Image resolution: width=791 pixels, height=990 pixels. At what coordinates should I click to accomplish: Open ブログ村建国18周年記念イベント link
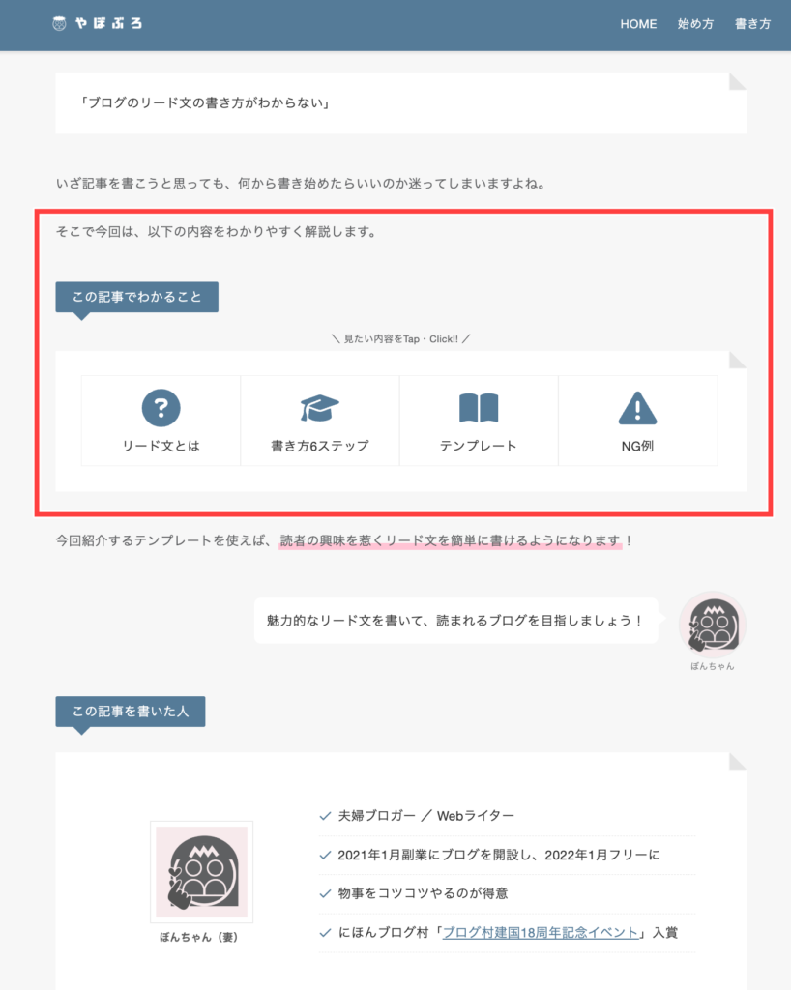click(x=541, y=933)
